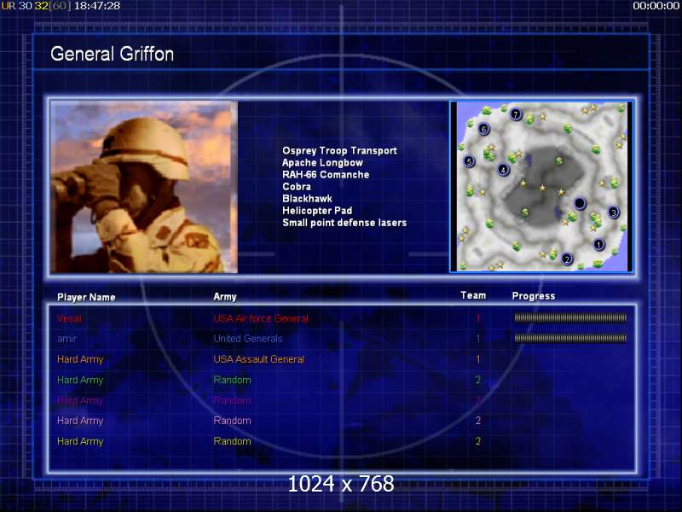Select player name Vesal
This screenshot has width=682, height=512.
[x=69, y=318]
